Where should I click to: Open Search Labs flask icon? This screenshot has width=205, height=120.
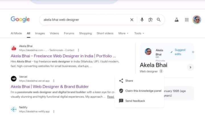point(177,20)
